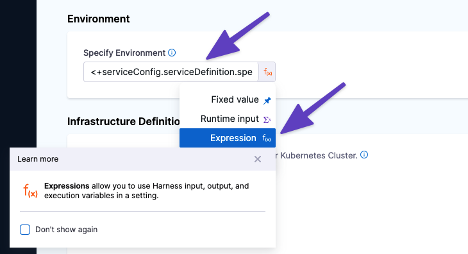Select the highlighted Expression option

click(x=228, y=138)
